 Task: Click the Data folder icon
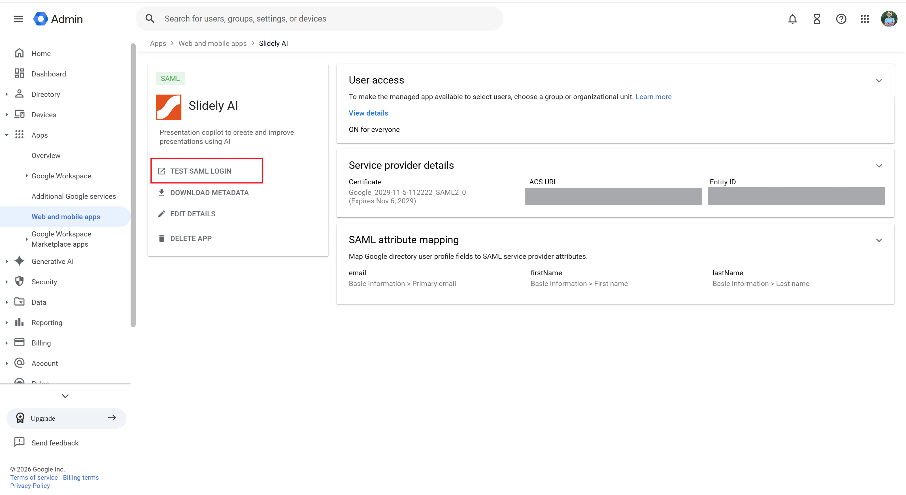19,302
